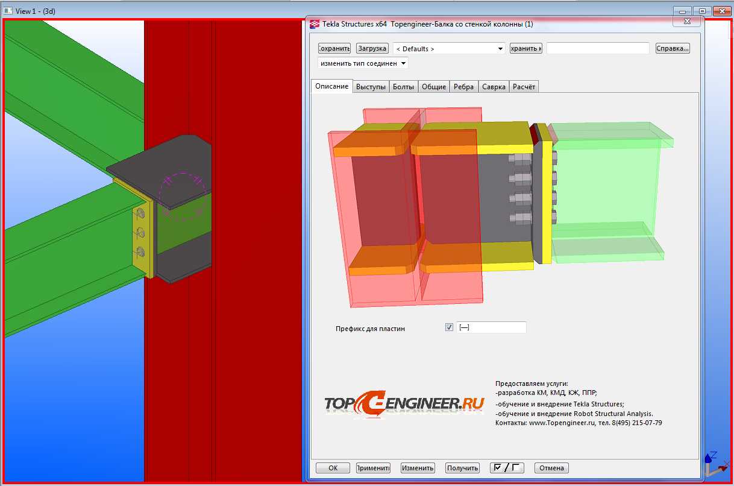Click the XYZ coordinate axis icon
Viewport: 734px width, 486px height.
coord(717,465)
